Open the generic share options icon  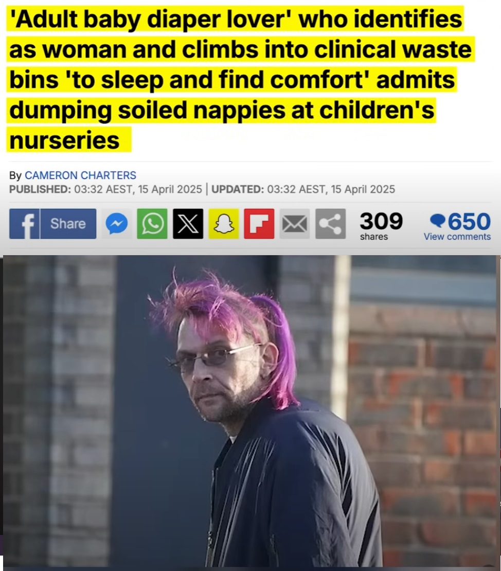pyautogui.click(x=330, y=224)
